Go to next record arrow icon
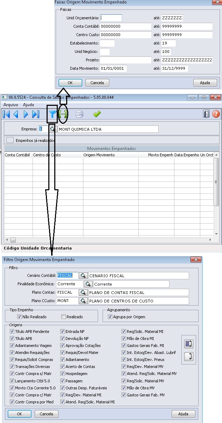This screenshot has width=222, height=423. coord(26,114)
